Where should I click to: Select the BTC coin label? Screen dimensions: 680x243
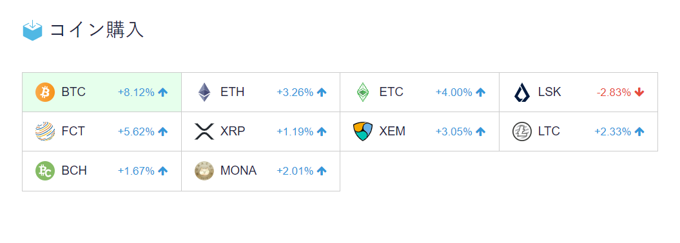[x=73, y=92]
